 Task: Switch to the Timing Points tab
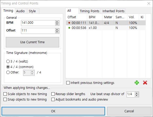[90, 11]
